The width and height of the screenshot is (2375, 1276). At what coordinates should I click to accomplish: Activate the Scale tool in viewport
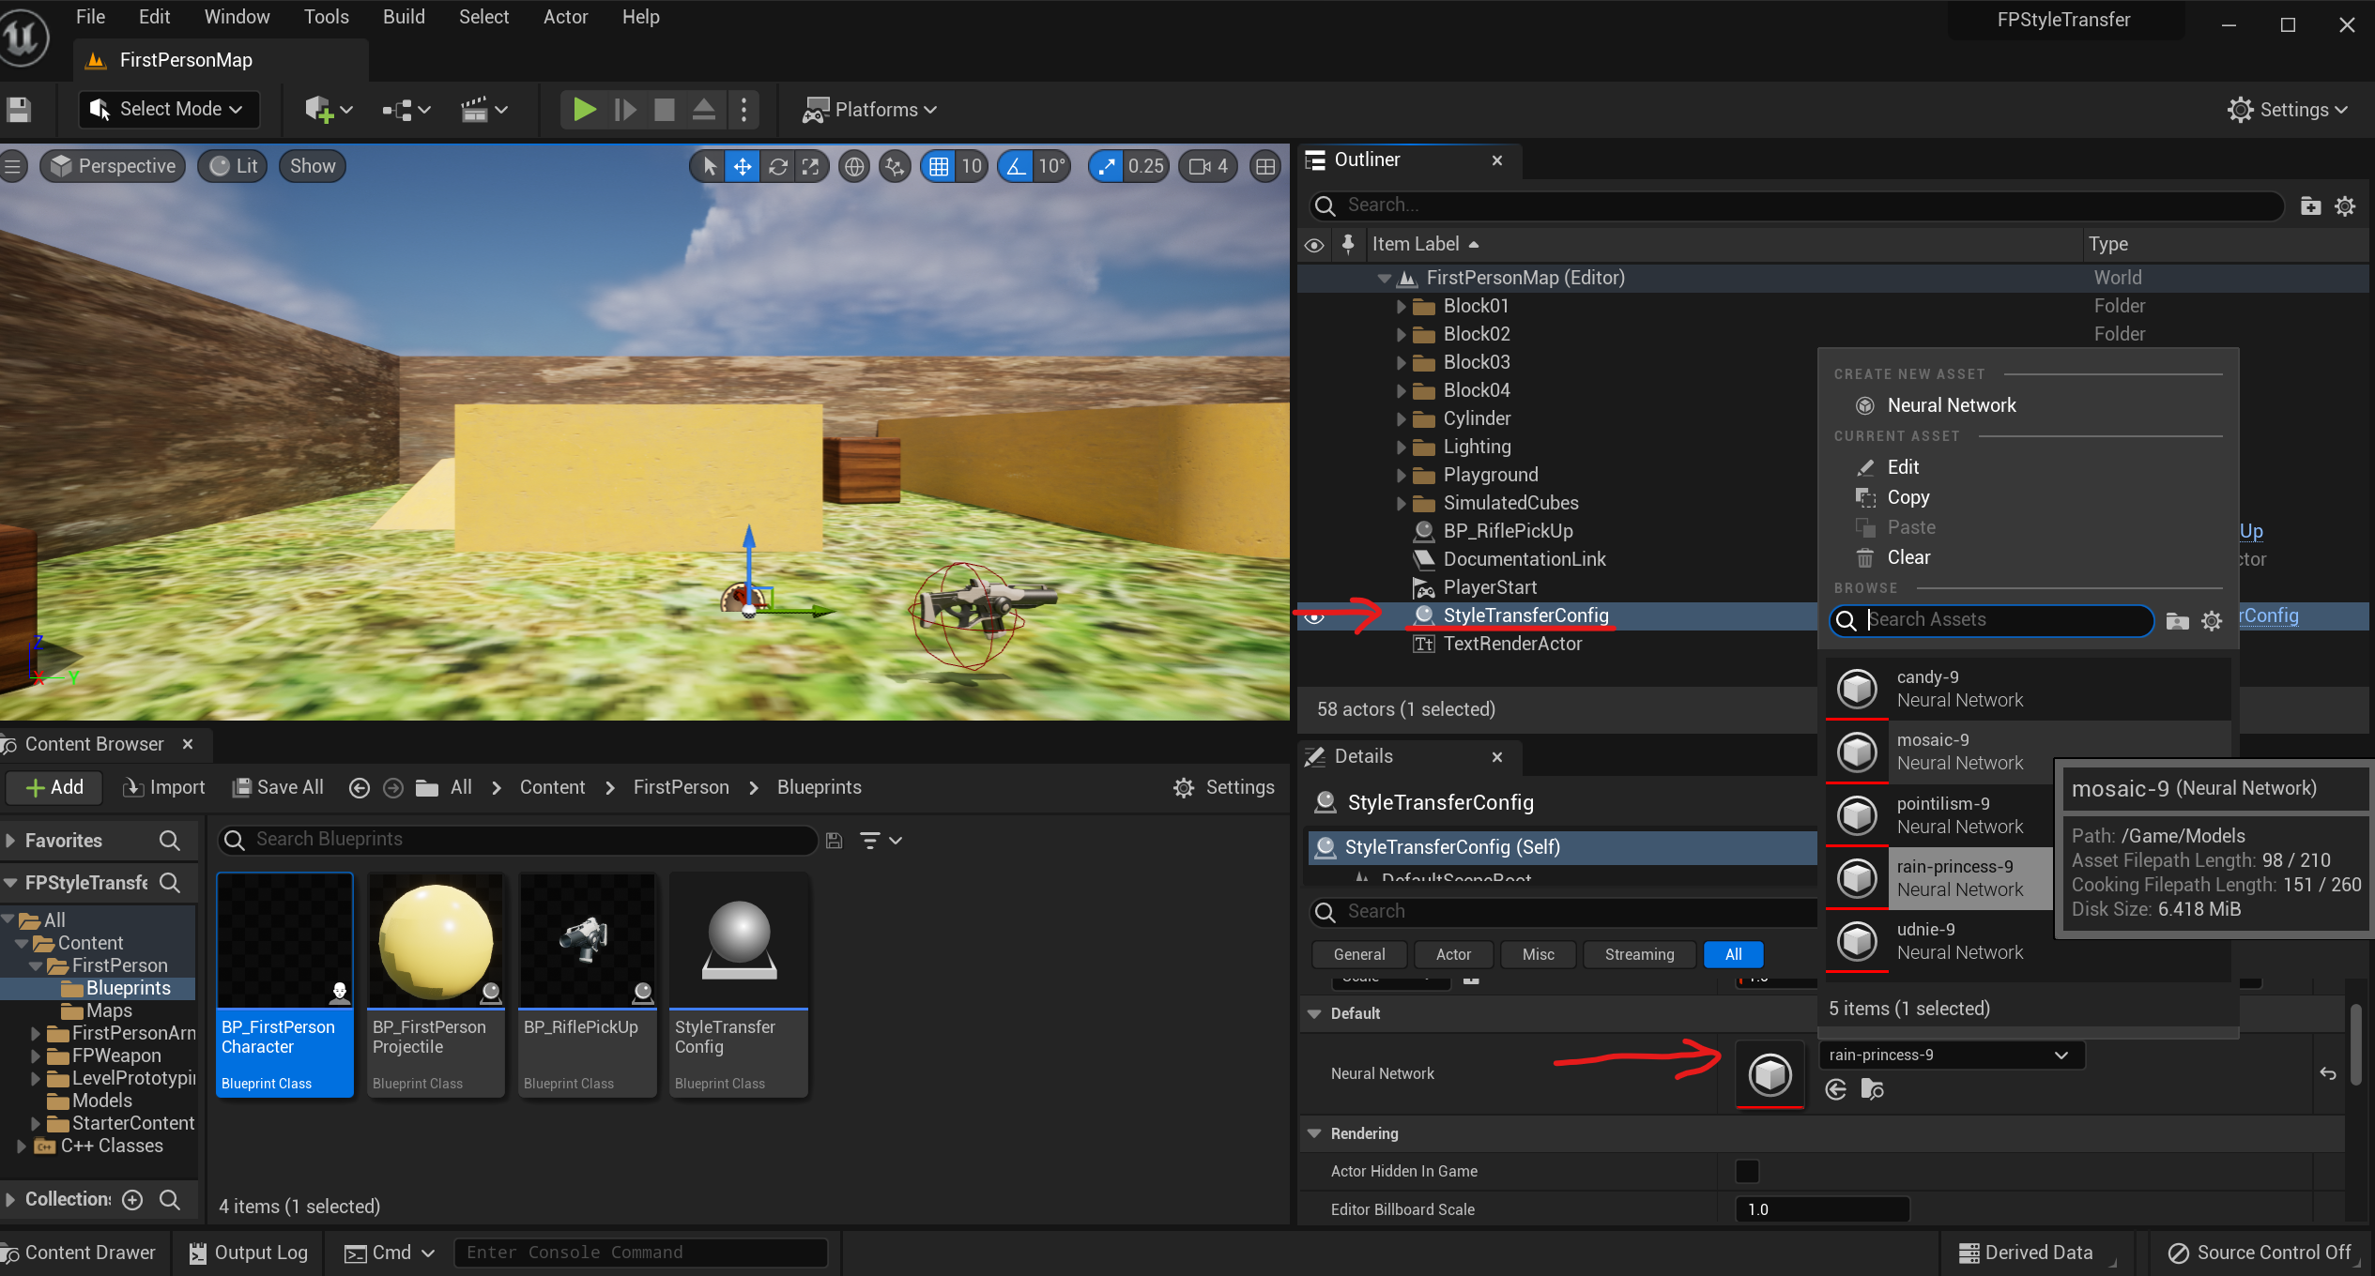pos(810,167)
